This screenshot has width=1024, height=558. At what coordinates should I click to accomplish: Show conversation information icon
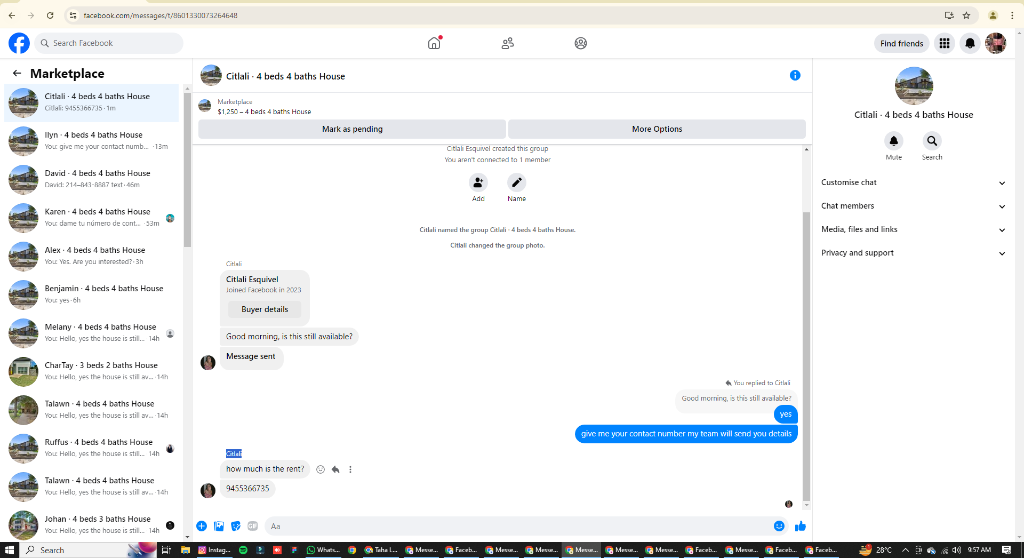click(795, 75)
